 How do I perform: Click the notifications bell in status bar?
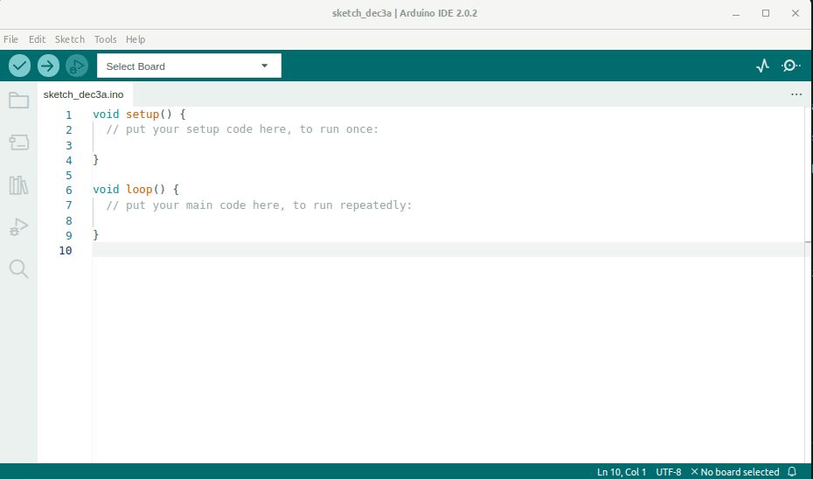[x=792, y=472]
